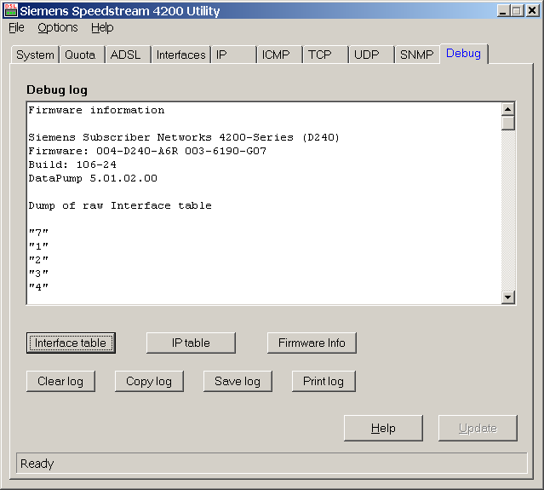Click the 'Siemens Subscriber Networks' log line

pyautogui.click(x=184, y=137)
